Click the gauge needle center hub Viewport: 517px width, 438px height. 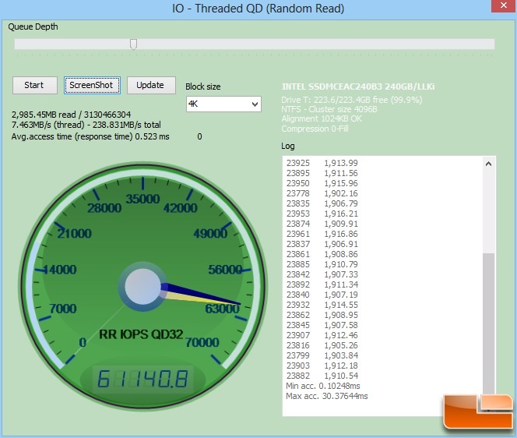(x=142, y=287)
